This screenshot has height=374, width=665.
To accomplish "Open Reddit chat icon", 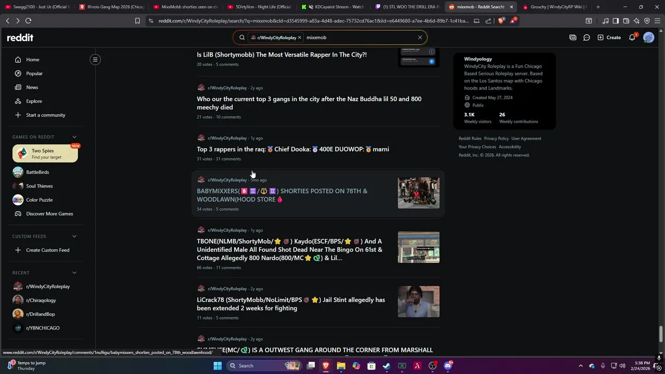I will click(x=587, y=37).
